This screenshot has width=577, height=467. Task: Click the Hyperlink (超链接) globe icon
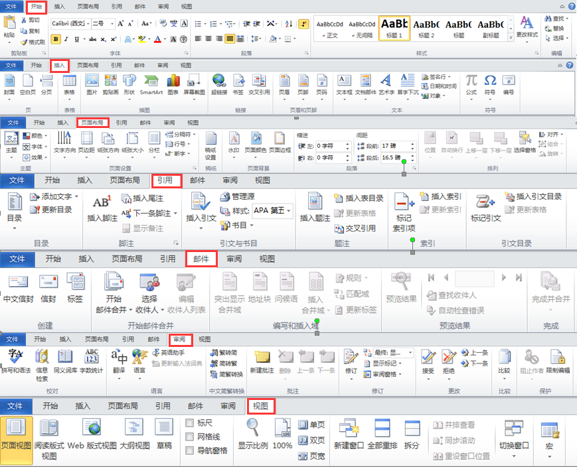[x=219, y=80]
